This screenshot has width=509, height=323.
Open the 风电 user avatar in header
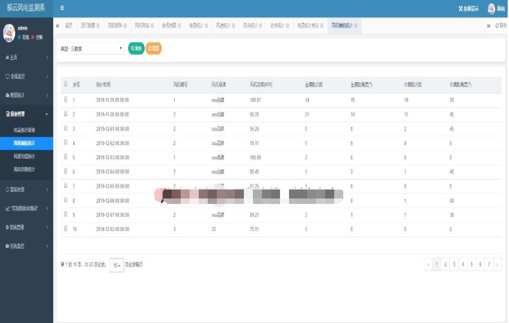491,9
